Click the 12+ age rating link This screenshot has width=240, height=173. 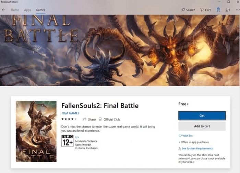coord(77,137)
